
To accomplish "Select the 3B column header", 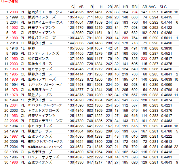I will click(116, 7).
